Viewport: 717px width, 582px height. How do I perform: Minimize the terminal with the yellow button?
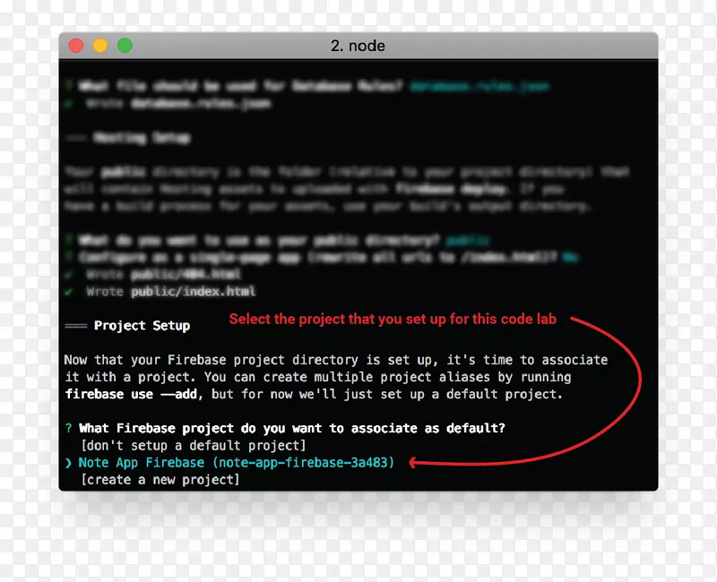click(x=100, y=46)
